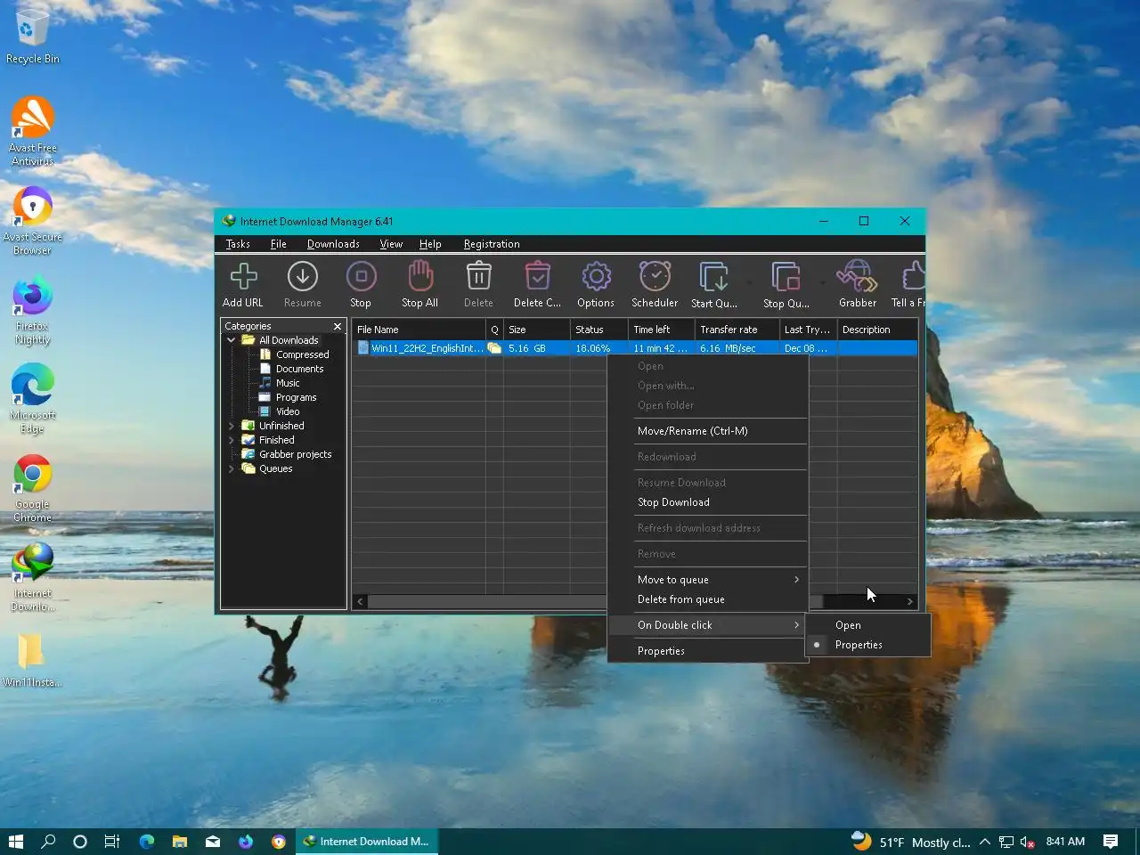Choose Properties at the context menu bottom
Viewport: 1140px width, 855px height.
point(708,651)
